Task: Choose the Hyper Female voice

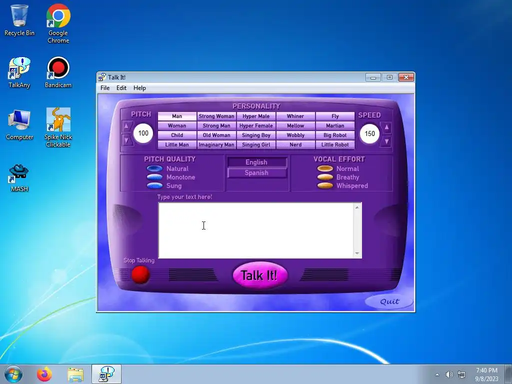Action: (256, 125)
